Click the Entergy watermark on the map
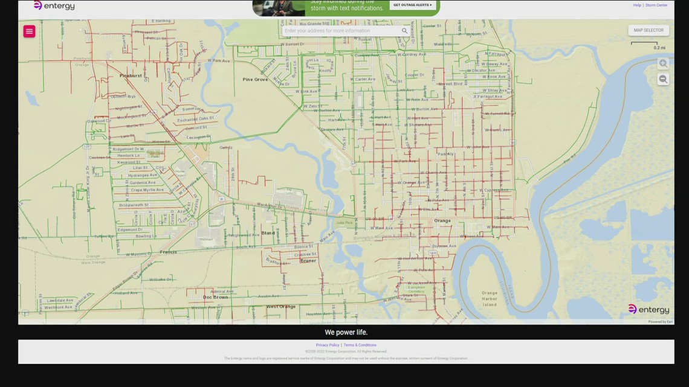The height and width of the screenshot is (387, 689). (649, 309)
